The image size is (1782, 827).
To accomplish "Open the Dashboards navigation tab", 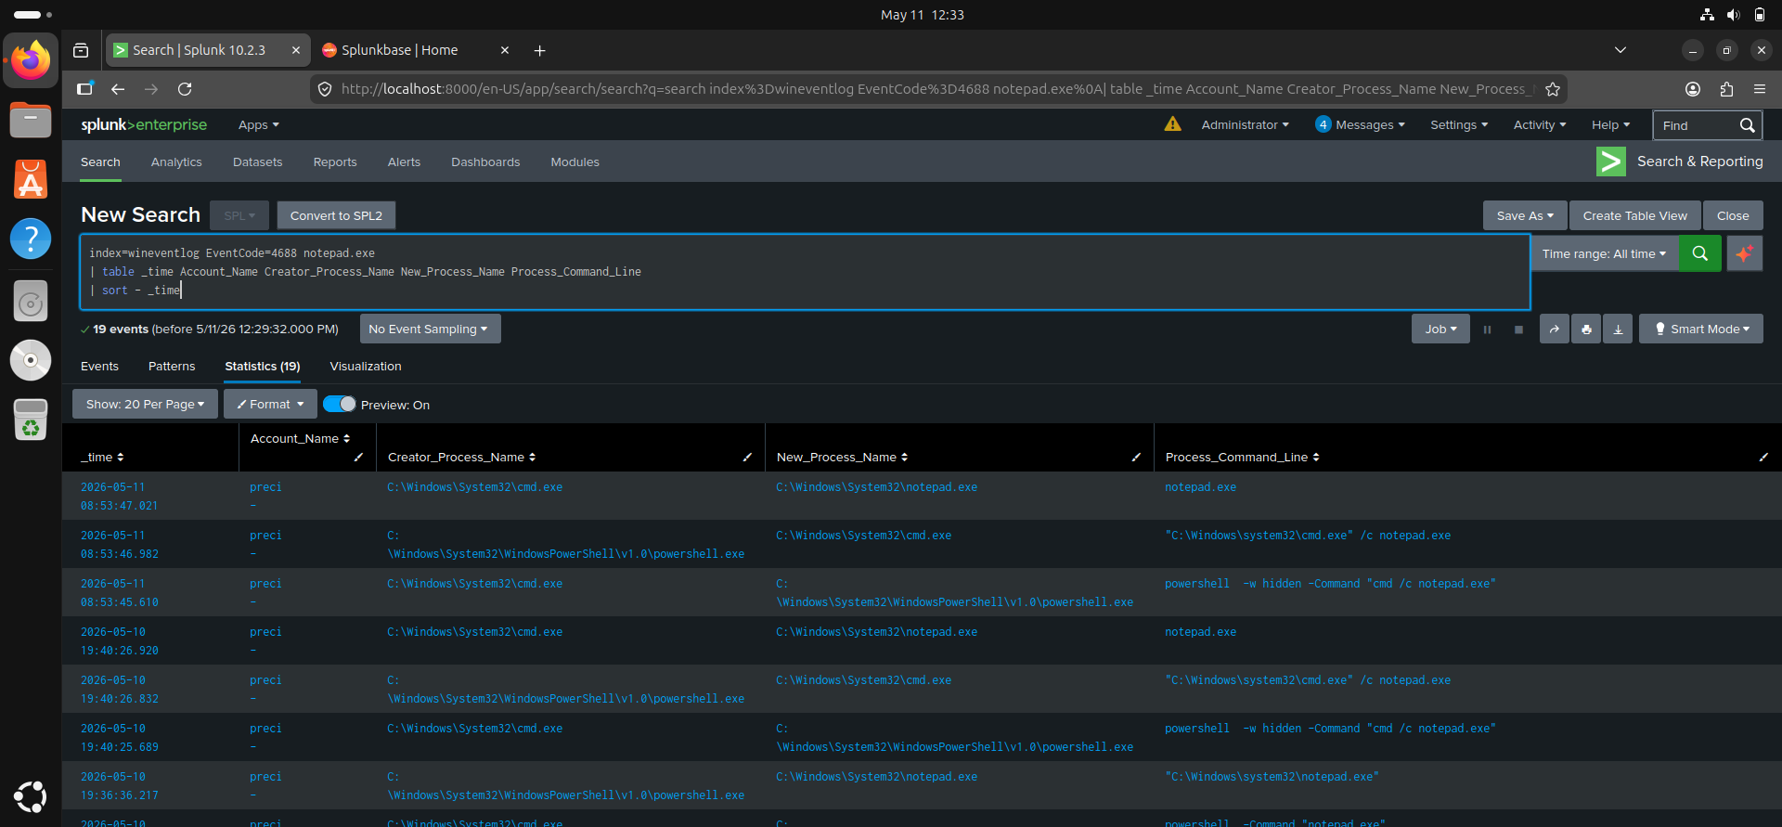I will click(485, 162).
